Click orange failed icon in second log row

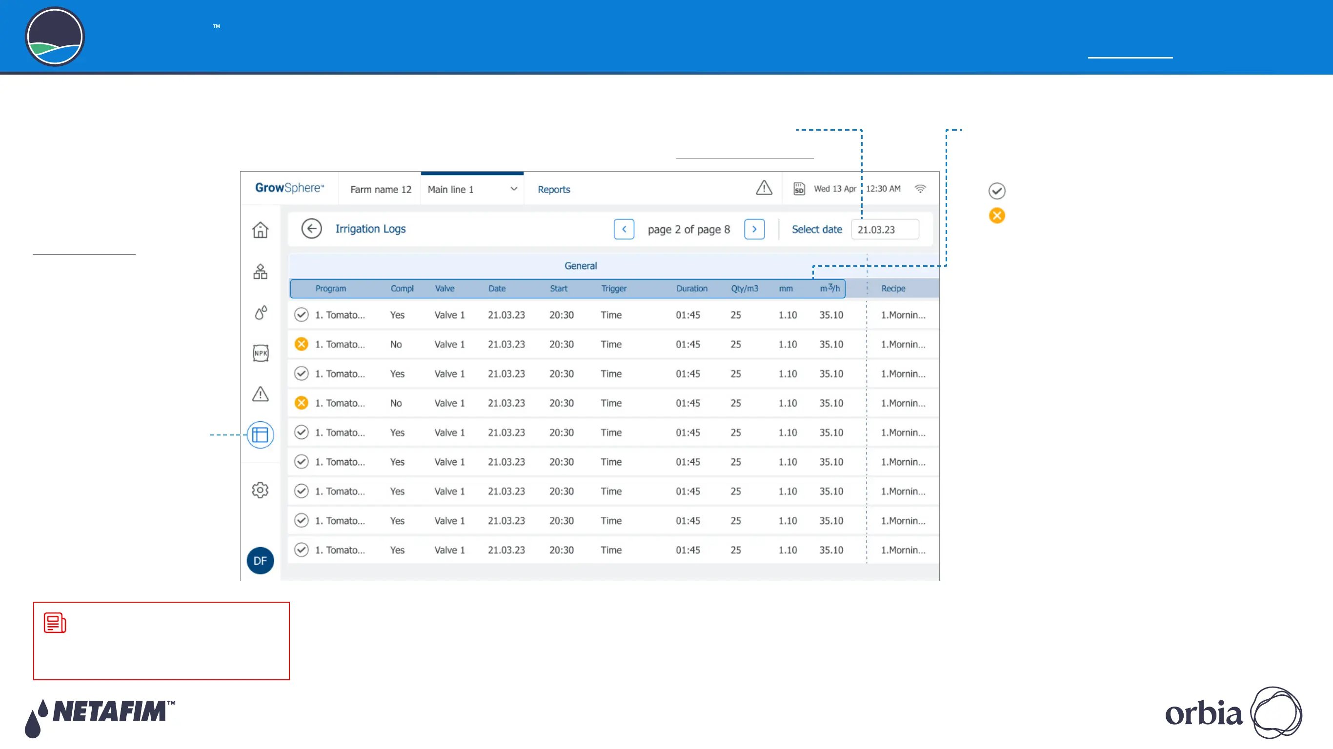pos(301,344)
